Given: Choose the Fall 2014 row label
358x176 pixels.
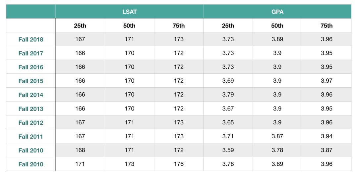Looking at the screenshot, I should [31, 95].
